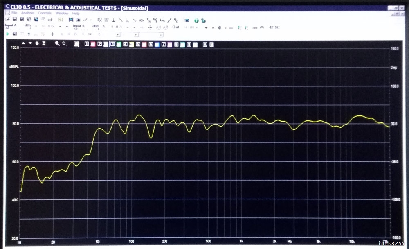Screen dimensions: 409x249
Task: Select the A channel button above the graph
Action: pyautogui.click(x=205, y=44)
